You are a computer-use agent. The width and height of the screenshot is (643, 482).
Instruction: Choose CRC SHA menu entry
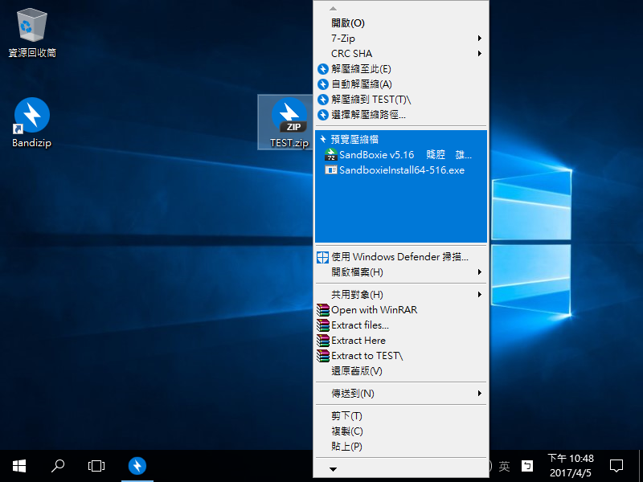(x=401, y=53)
